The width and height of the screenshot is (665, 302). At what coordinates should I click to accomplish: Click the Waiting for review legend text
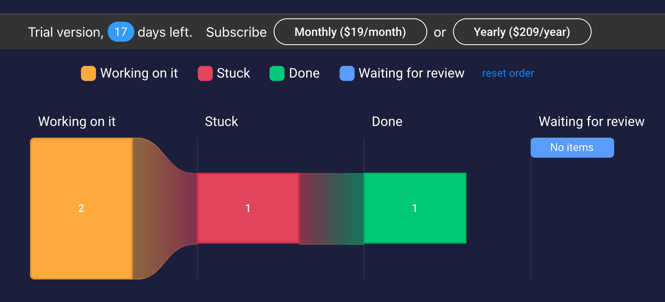pos(411,73)
